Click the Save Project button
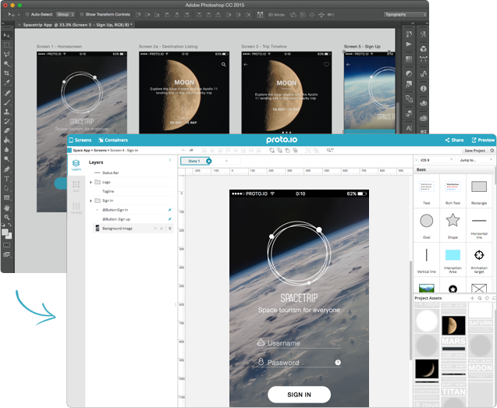 [x=474, y=150]
